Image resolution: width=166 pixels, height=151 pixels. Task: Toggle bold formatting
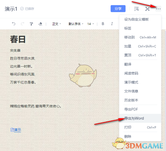103,24
